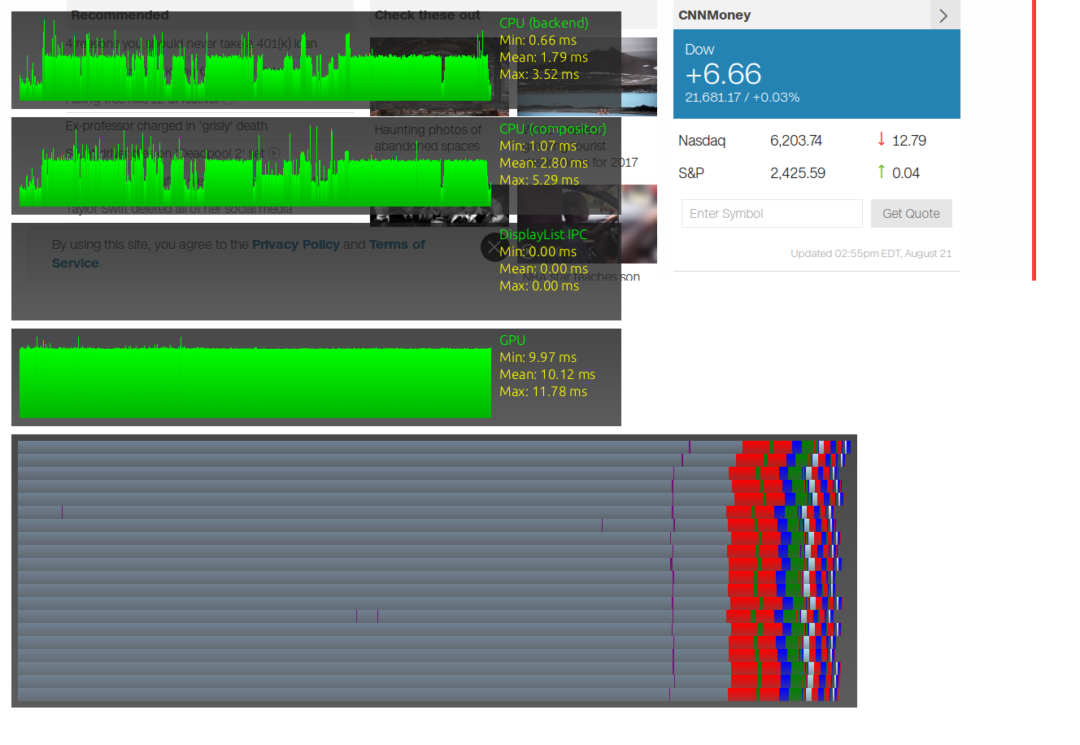
Task: Select the blue Dow +6.66 tile
Action: click(x=817, y=73)
